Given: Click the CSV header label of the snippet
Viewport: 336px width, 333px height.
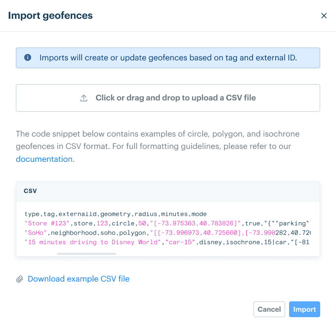Looking at the screenshot, I should [30, 190].
